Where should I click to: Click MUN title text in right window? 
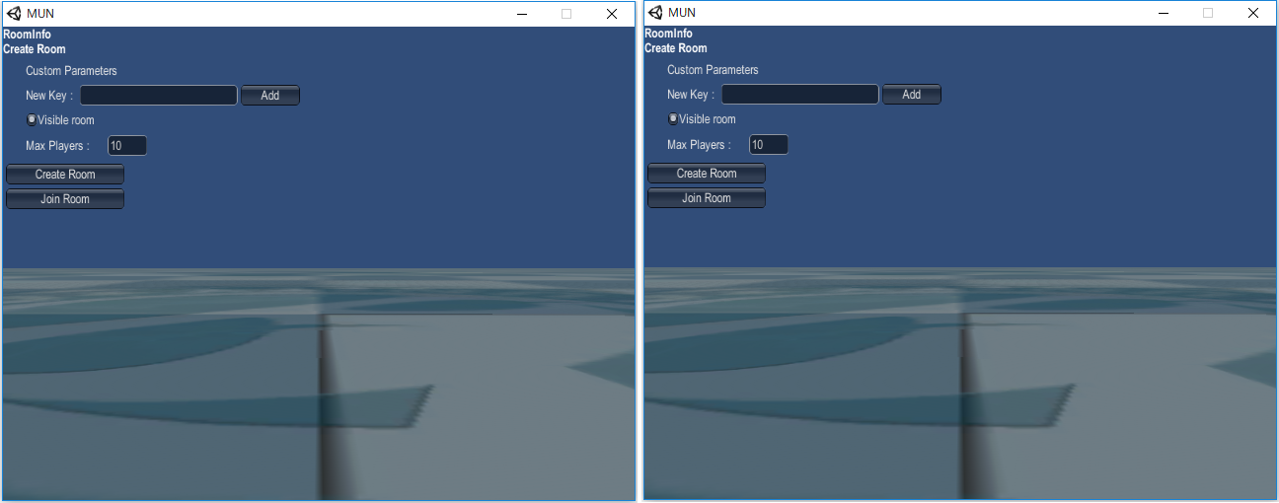click(x=682, y=13)
